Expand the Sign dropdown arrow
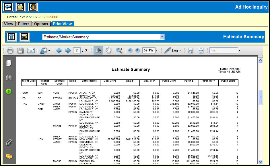The image size is (270, 166). 180,50
